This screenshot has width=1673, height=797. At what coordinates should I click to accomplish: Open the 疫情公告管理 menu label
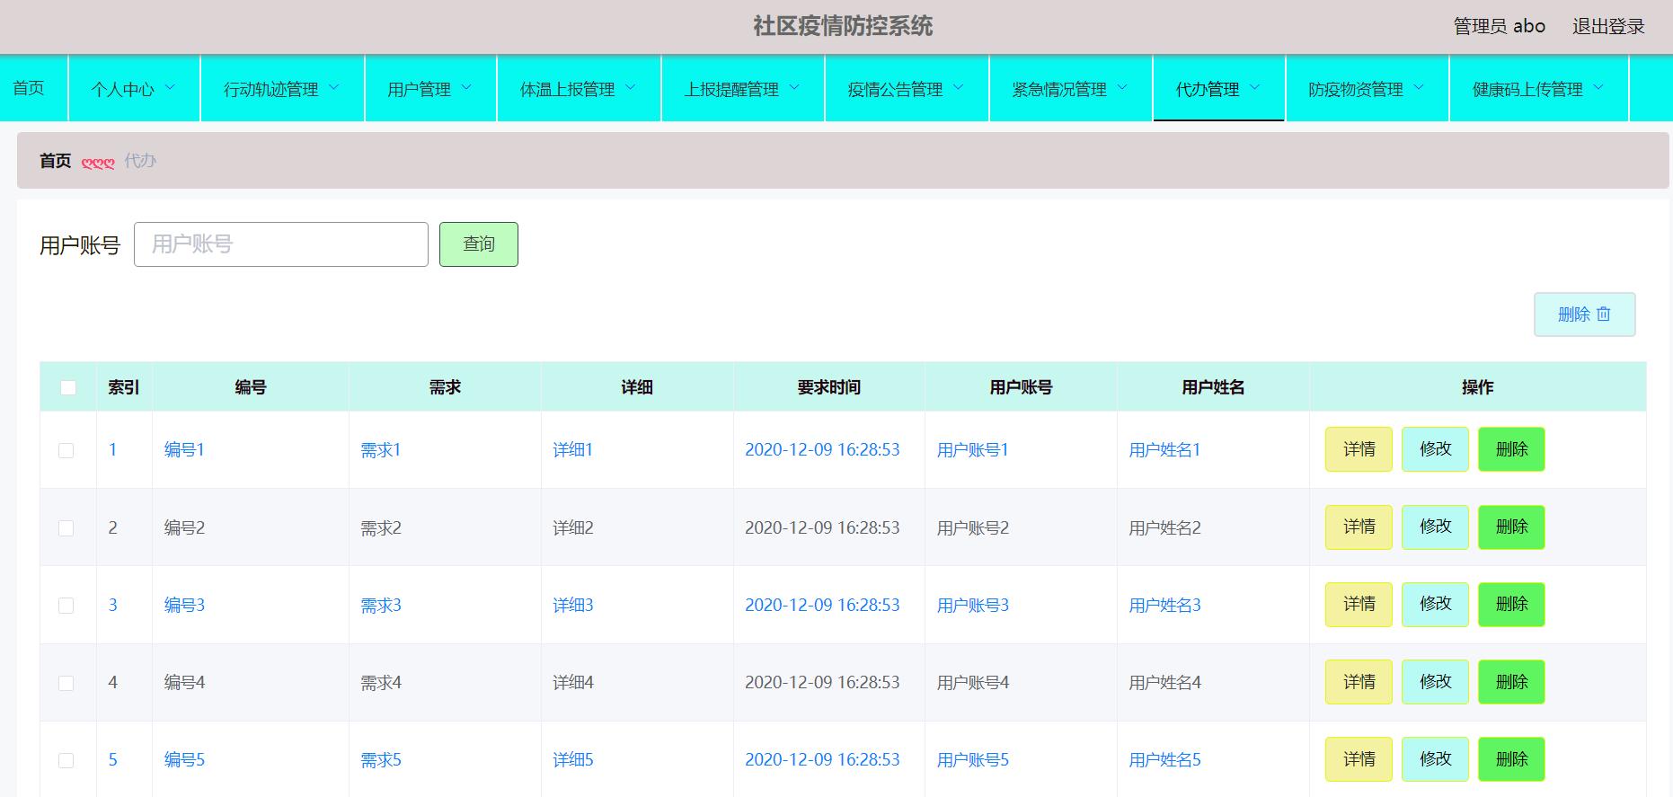[x=896, y=90]
